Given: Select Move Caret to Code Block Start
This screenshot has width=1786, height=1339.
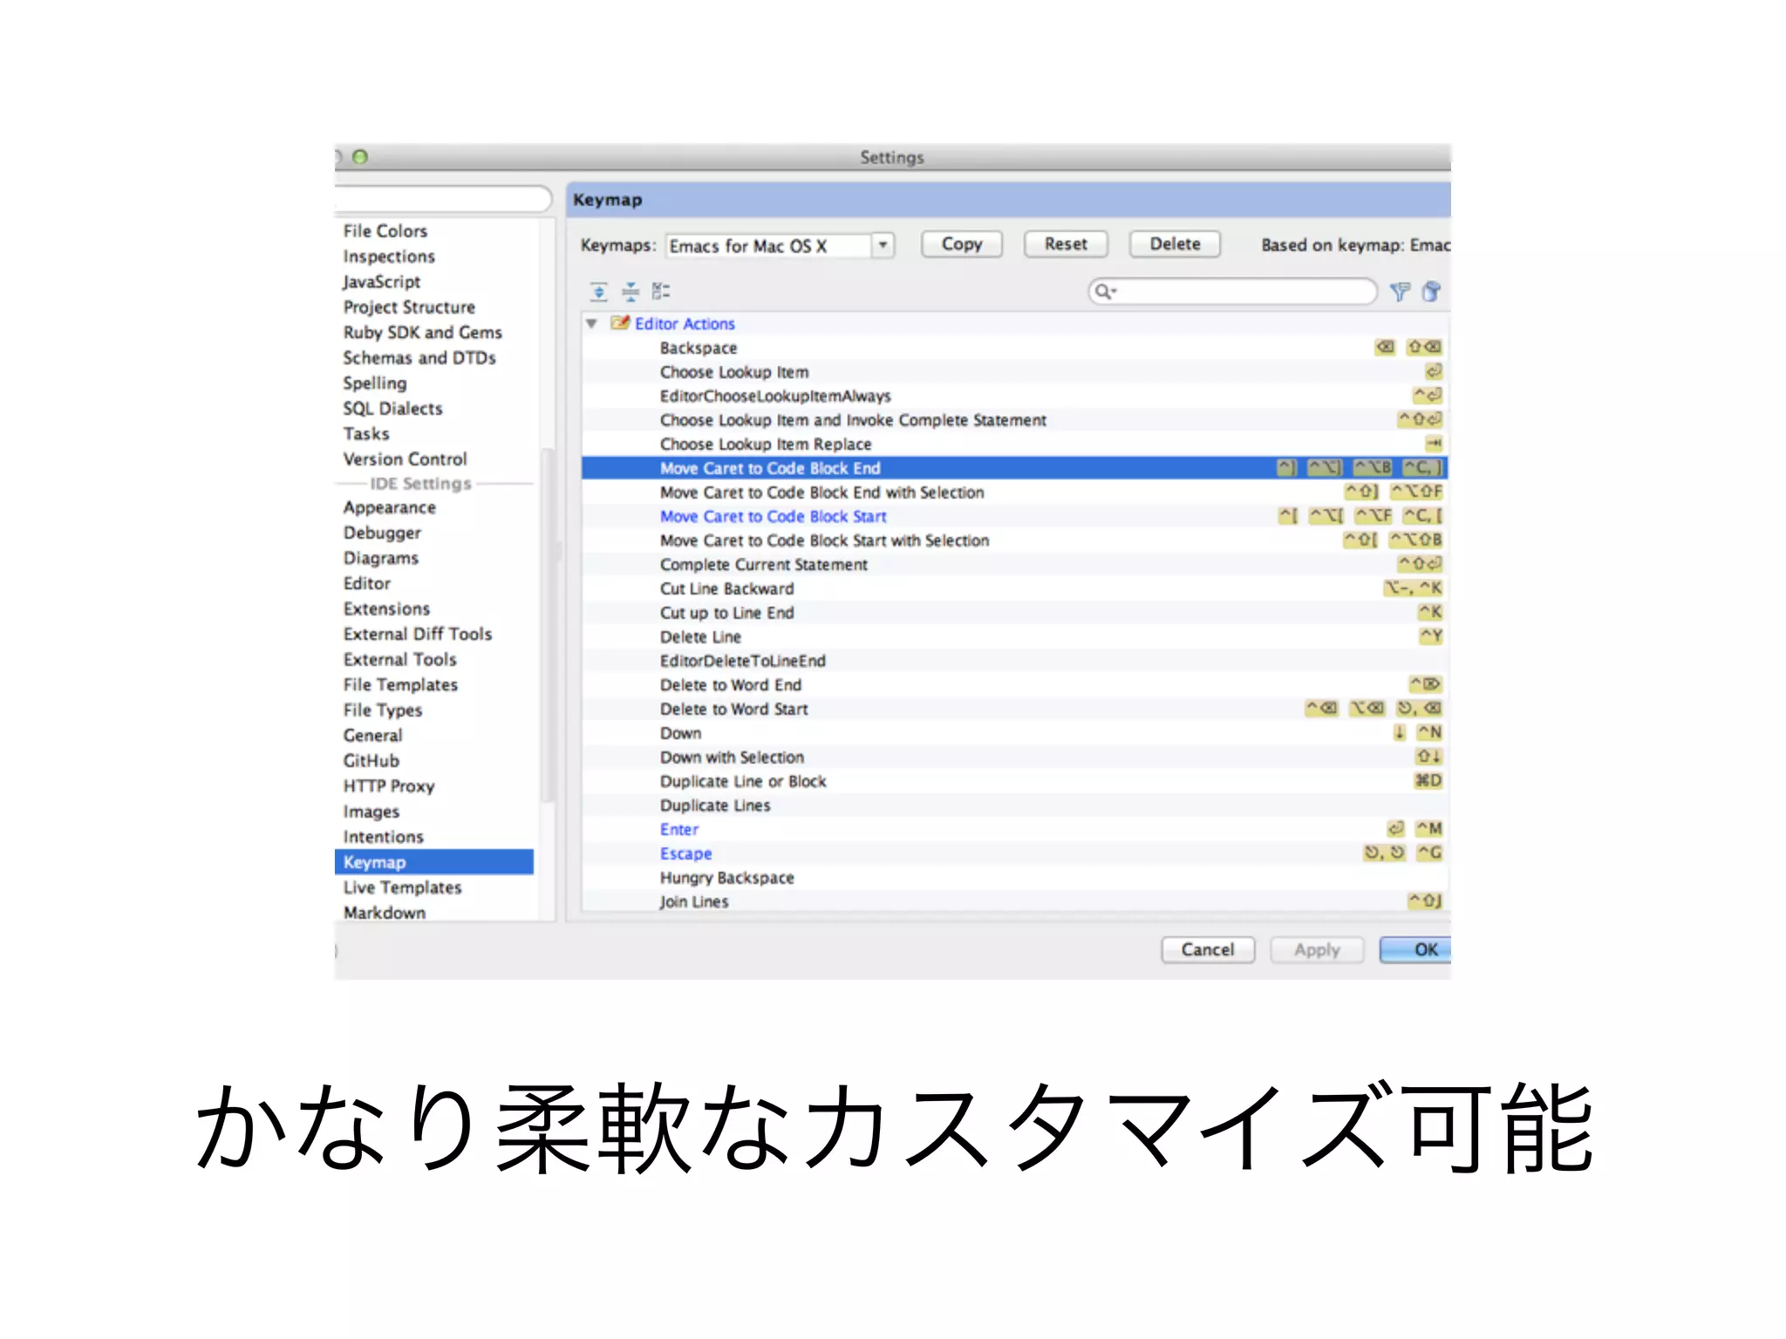Looking at the screenshot, I should [773, 517].
